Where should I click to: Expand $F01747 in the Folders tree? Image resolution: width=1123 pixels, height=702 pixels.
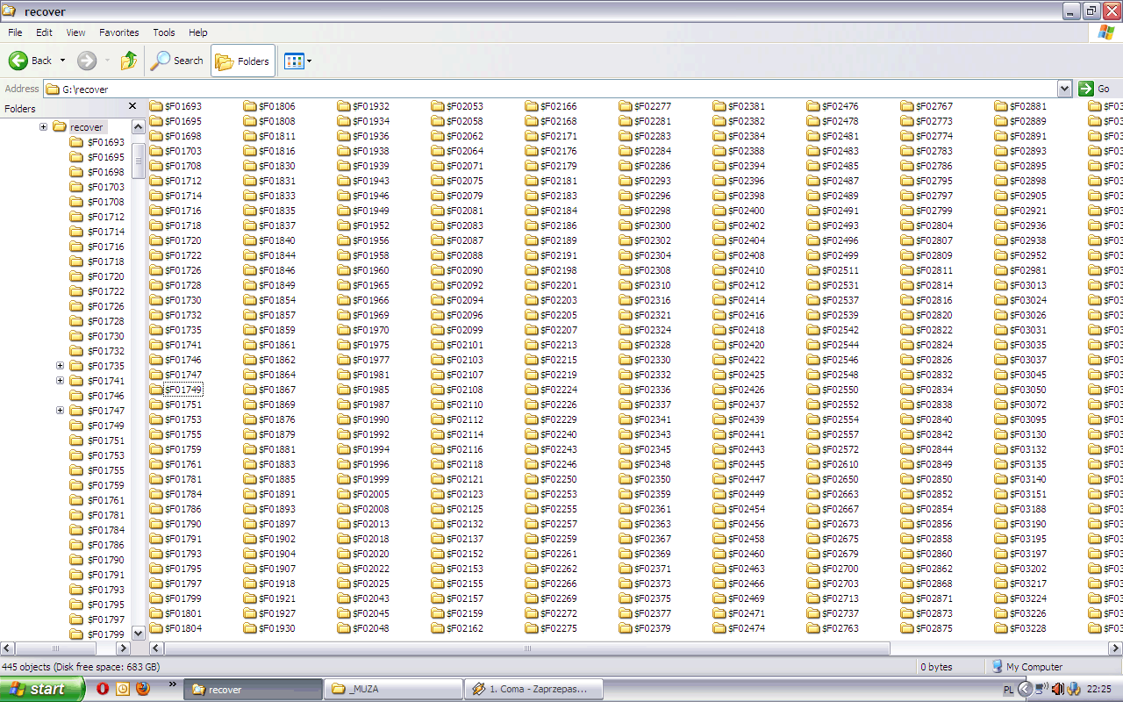click(x=61, y=411)
